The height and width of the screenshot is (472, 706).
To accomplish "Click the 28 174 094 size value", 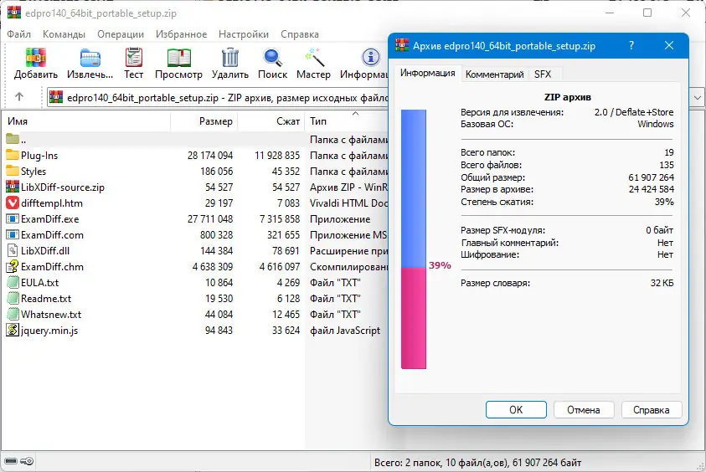I will [x=210, y=156].
